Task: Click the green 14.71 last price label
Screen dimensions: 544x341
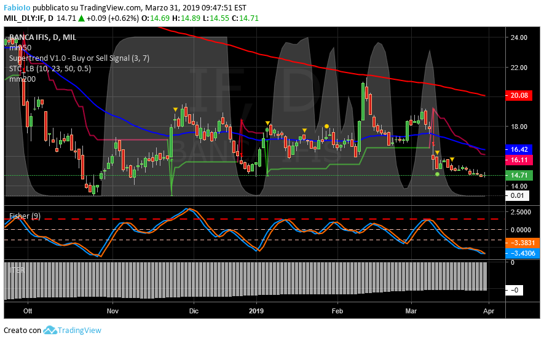Action: [x=519, y=175]
